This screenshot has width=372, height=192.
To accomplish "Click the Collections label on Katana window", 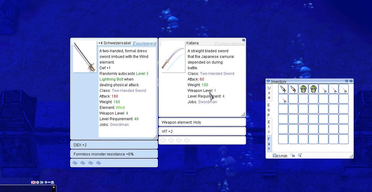I will coord(229,44).
